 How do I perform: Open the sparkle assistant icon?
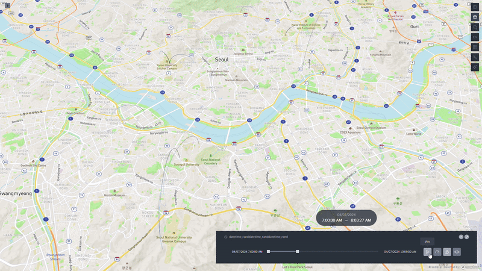tap(475, 67)
